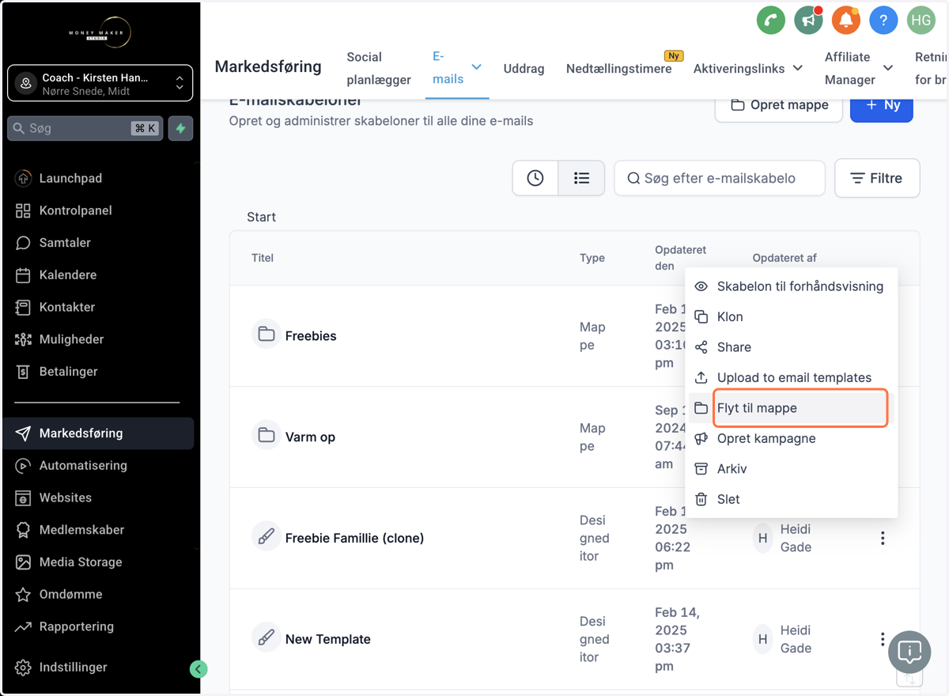Focus the sidebar Søg search field

(85, 128)
